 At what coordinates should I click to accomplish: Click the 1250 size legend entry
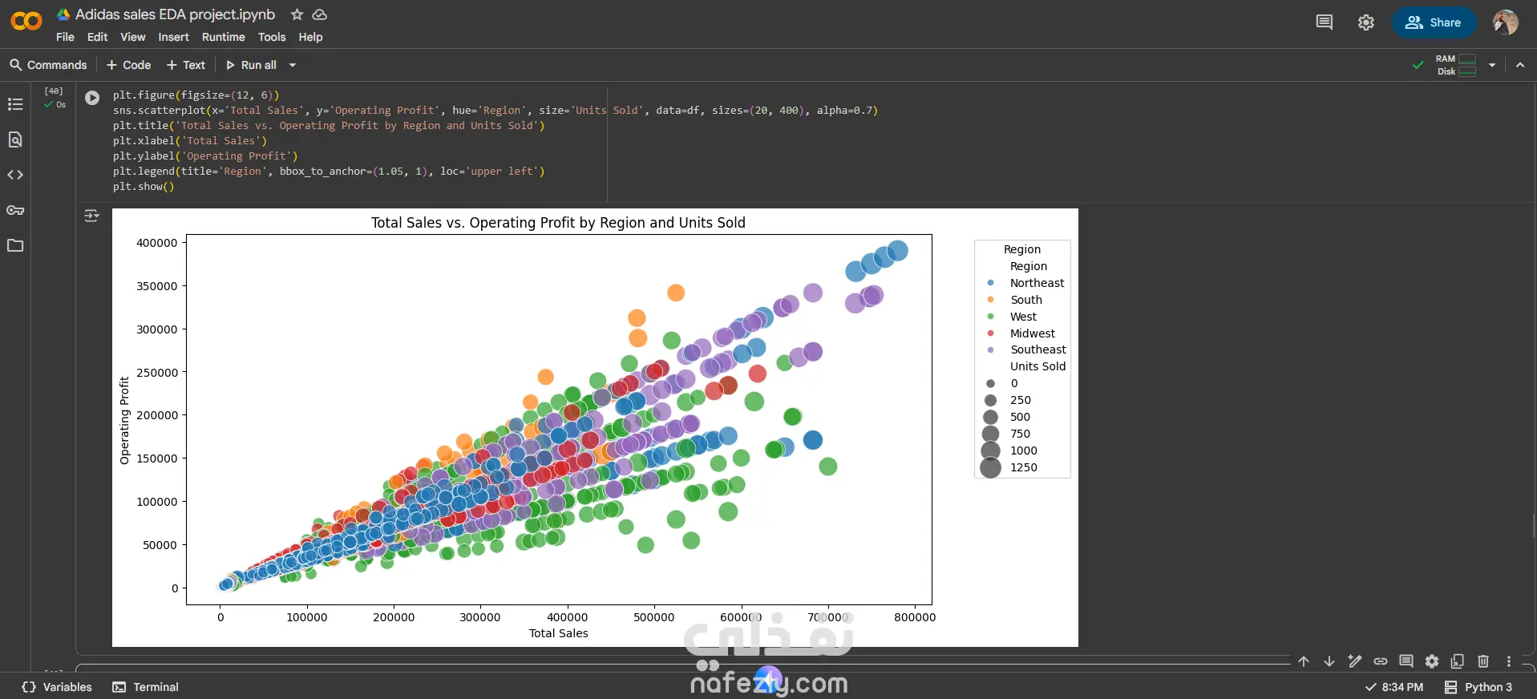1010,467
